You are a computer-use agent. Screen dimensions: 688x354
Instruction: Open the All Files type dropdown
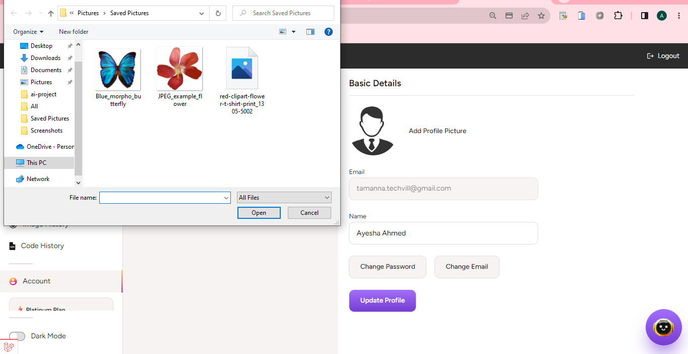284,198
